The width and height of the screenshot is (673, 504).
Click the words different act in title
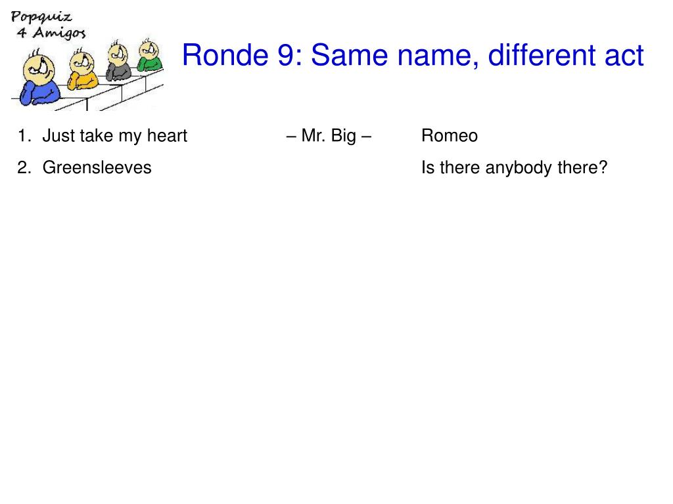pos(566,55)
